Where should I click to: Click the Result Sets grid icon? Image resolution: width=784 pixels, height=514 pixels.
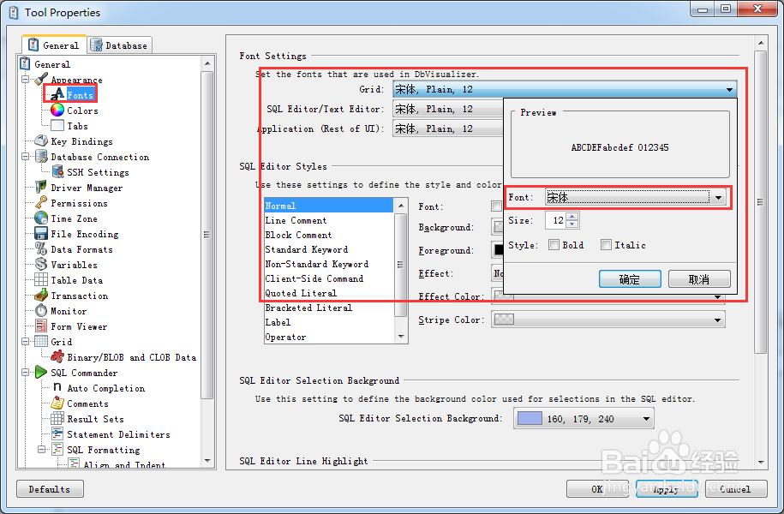pos(57,419)
